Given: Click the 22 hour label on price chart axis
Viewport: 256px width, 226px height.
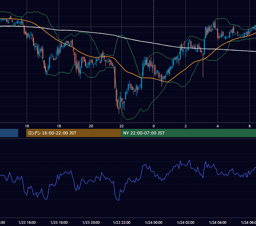Looking at the screenshot, I should [122, 126].
